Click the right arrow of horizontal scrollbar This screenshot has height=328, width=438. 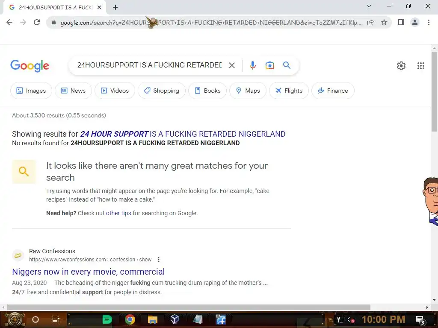[x=427, y=307]
